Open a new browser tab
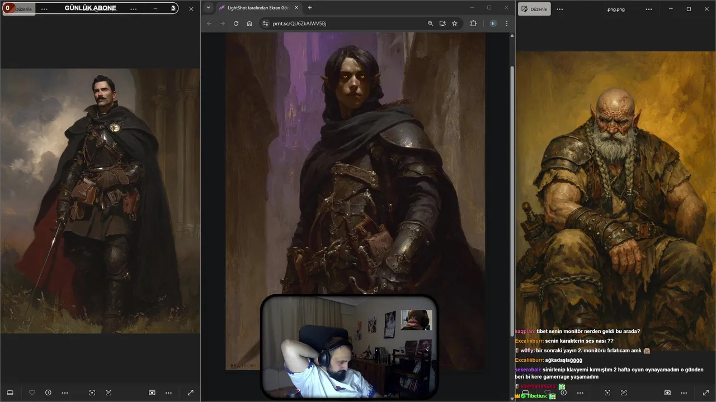This screenshot has width=716, height=402. [310, 8]
